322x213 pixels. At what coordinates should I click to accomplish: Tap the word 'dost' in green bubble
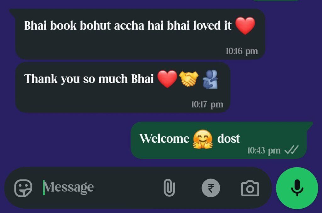(x=228, y=139)
